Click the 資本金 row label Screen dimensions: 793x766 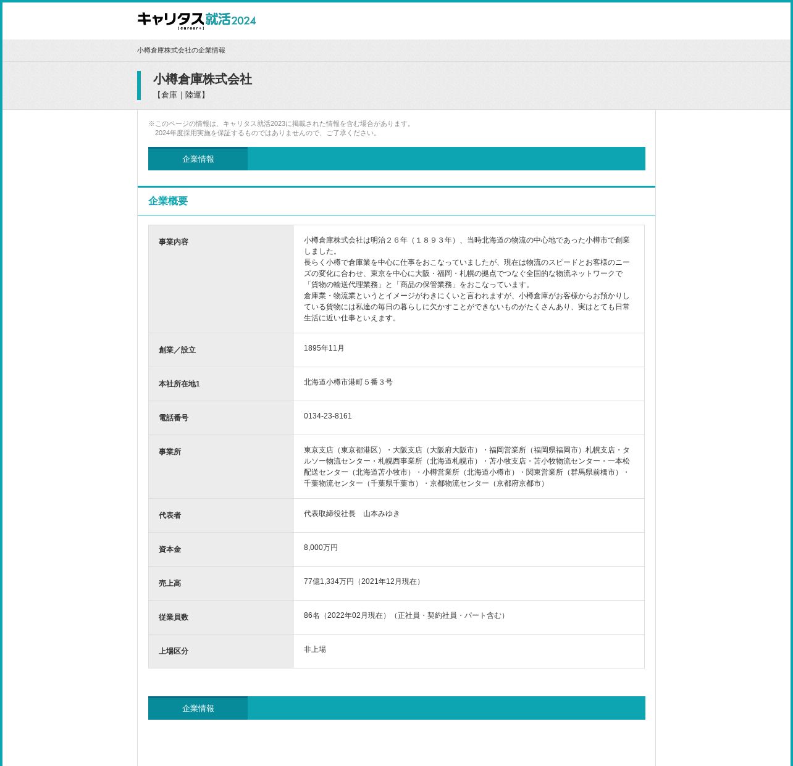pyautogui.click(x=170, y=549)
